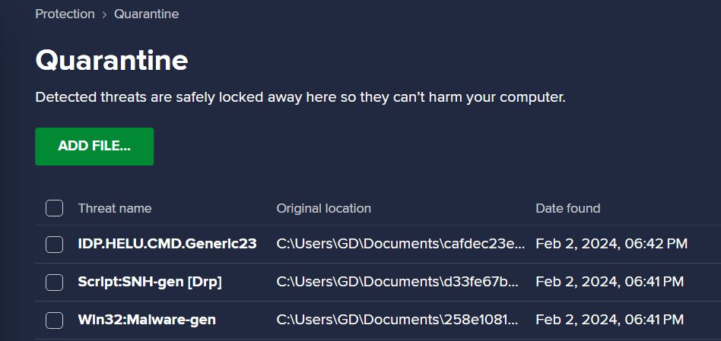This screenshot has width=721, height=341.
Task: Click the d33fe67b... file location path
Action: point(398,282)
